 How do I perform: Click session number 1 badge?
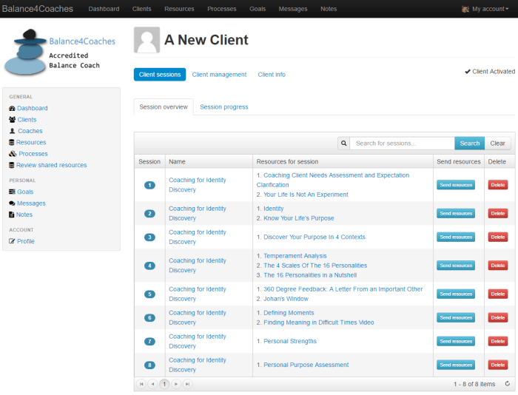[149, 185]
